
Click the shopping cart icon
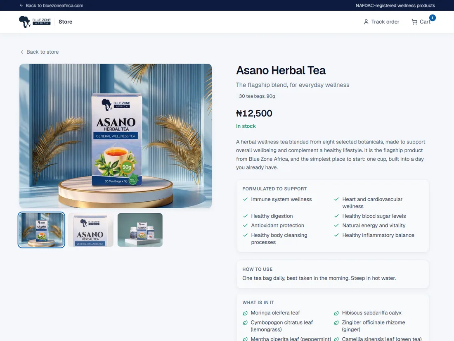[x=414, y=22]
